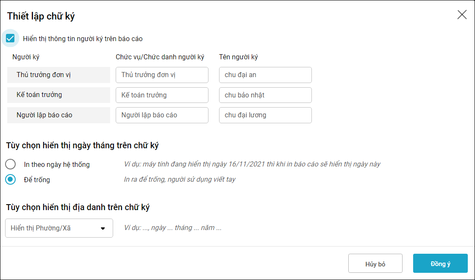Screen dimensions: 475x280
Task: Select the Người lập báo cáo signer row
Action: click(x=58, y=115)
